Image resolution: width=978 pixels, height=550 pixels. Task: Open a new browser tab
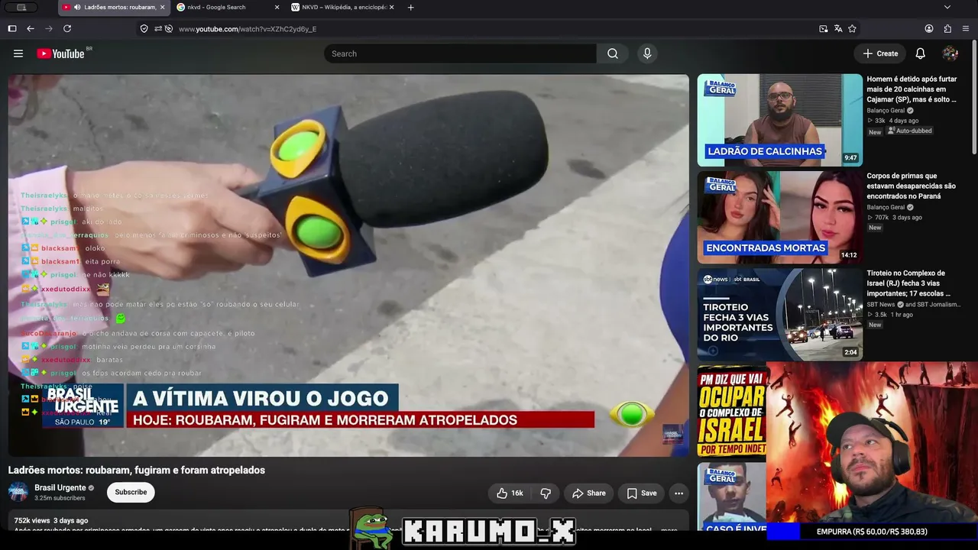[x=410, y=8]
